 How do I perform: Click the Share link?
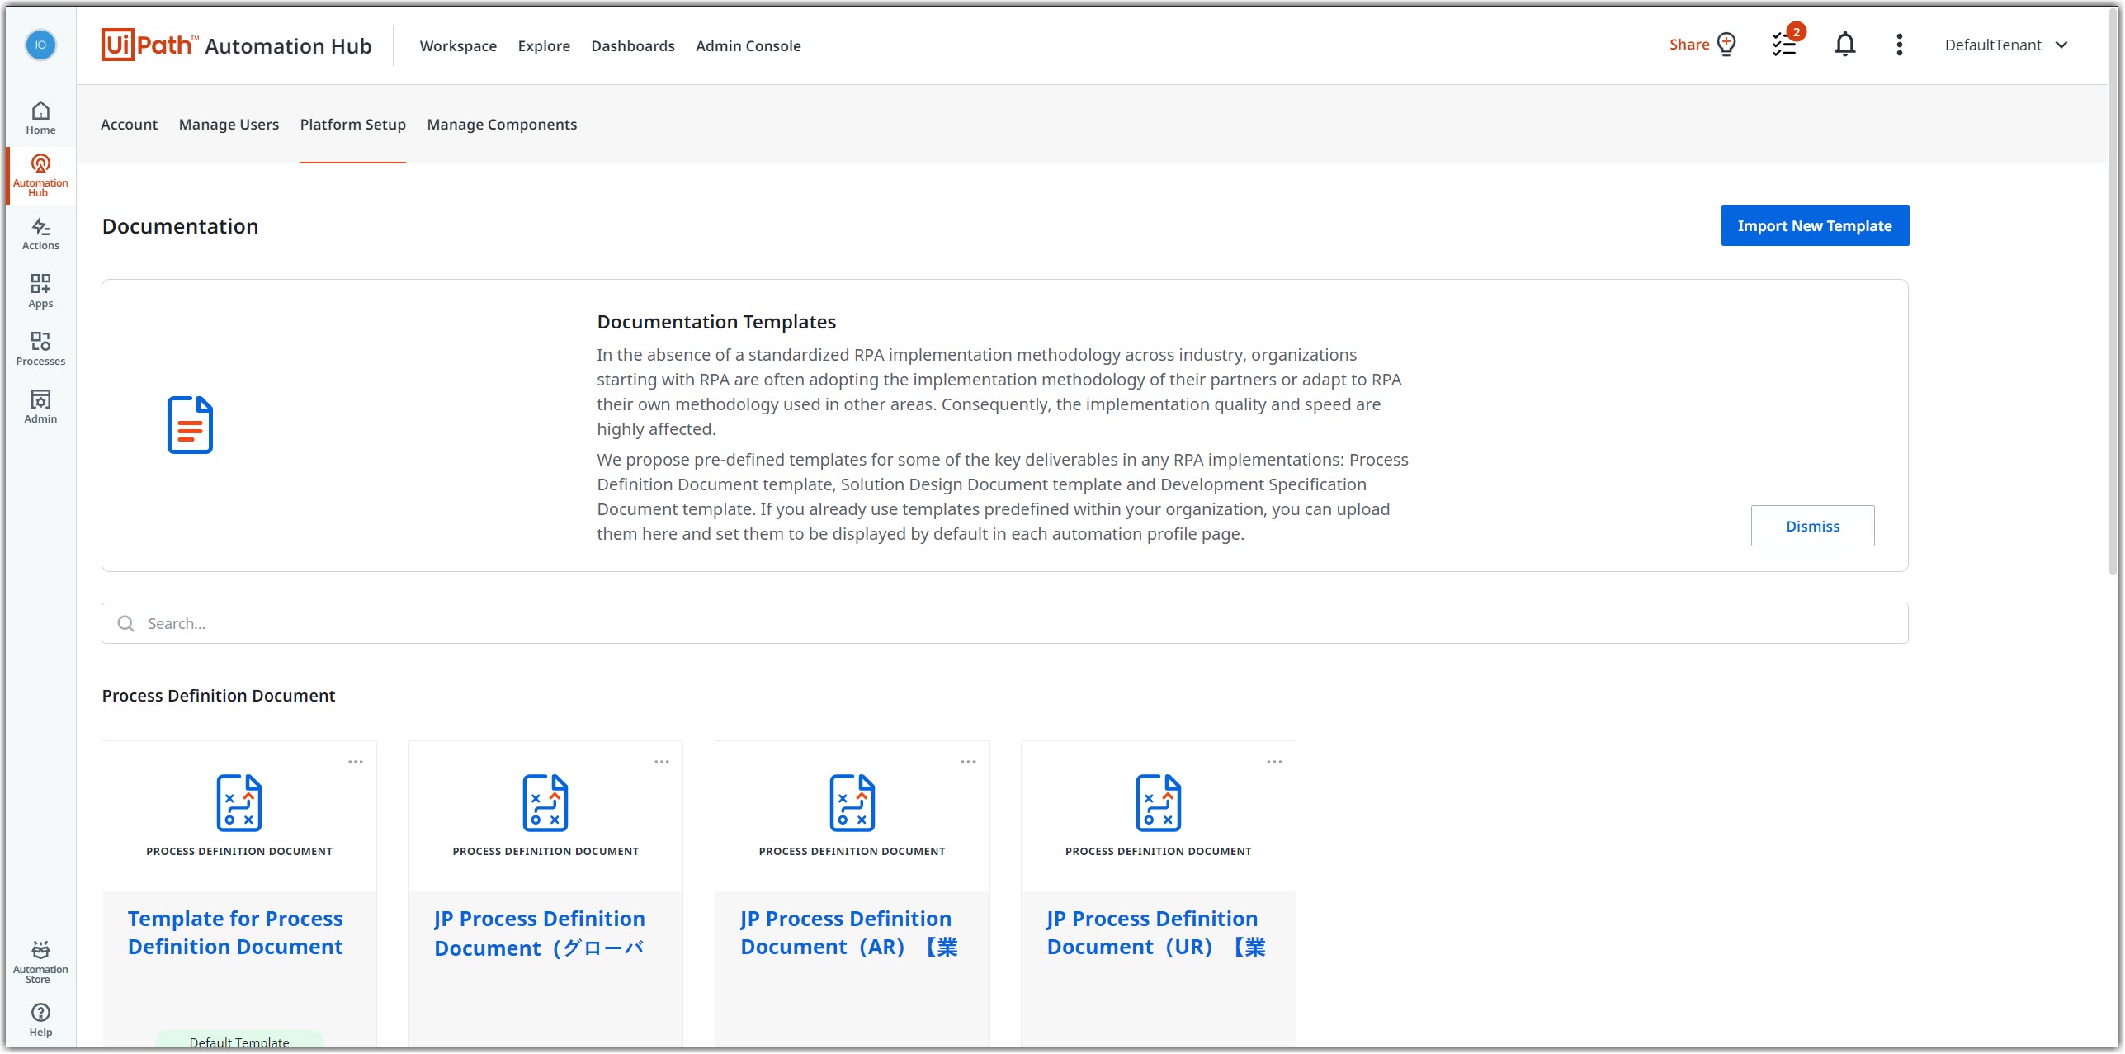[x=1688, y=45]
